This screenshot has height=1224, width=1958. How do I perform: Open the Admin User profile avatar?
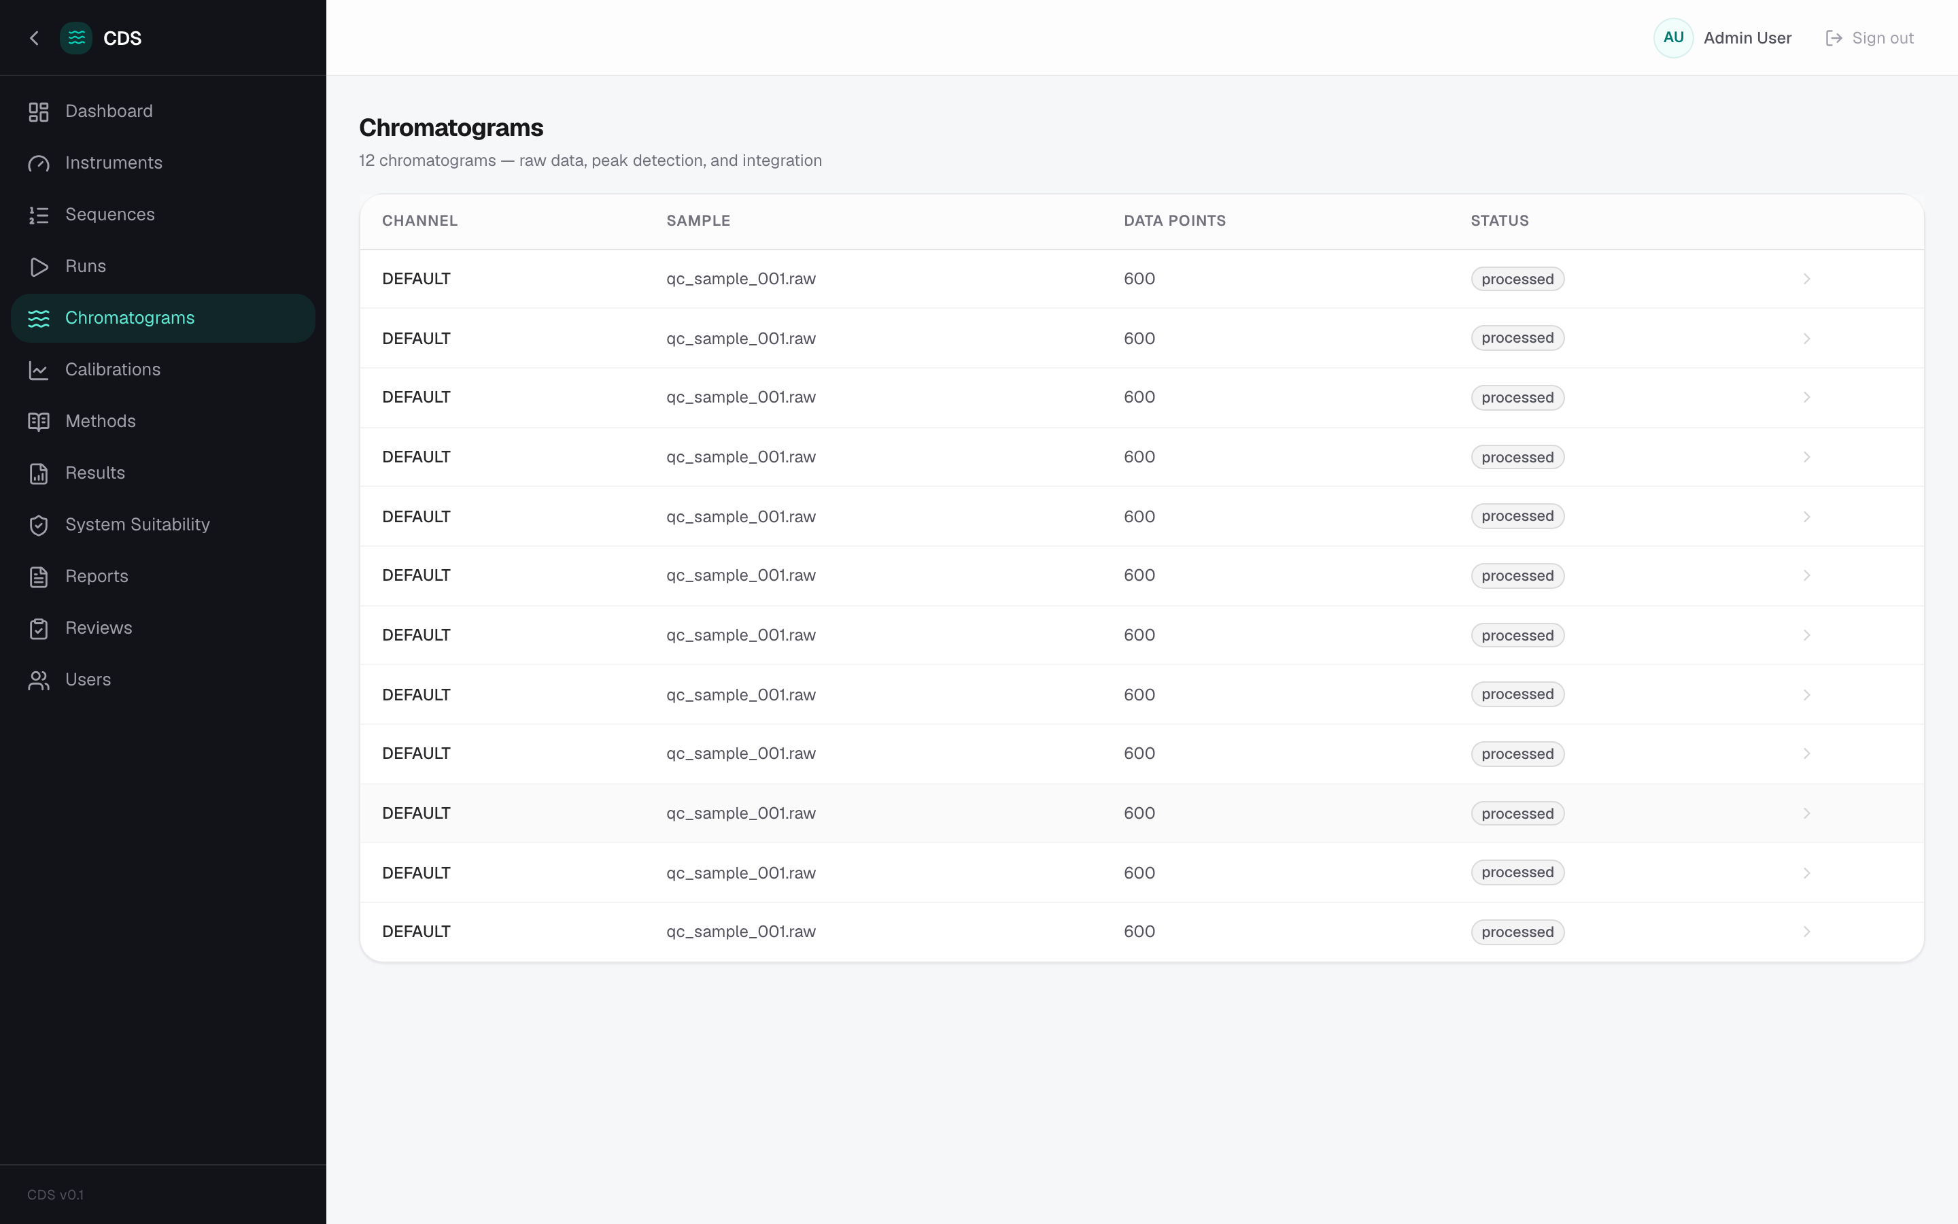click(1673, 38)
